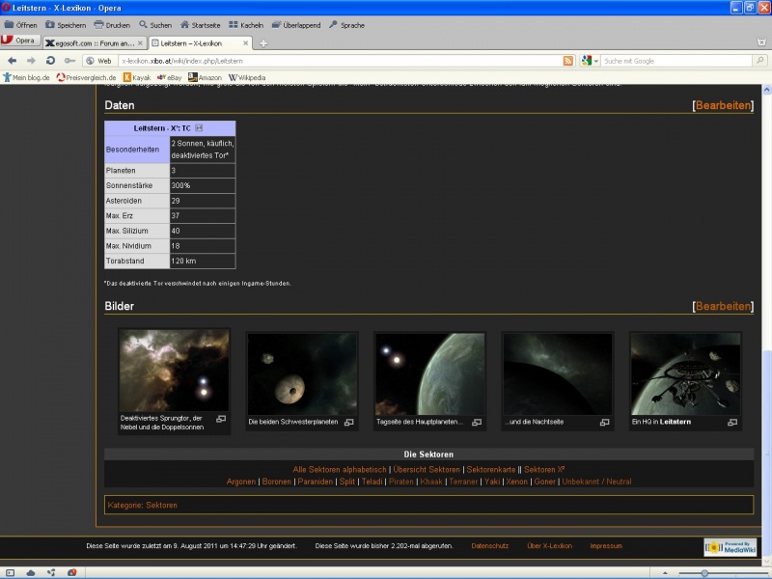Go back with the back arrow
Viewport: 772px width, 579px height.
click(13, 61)
